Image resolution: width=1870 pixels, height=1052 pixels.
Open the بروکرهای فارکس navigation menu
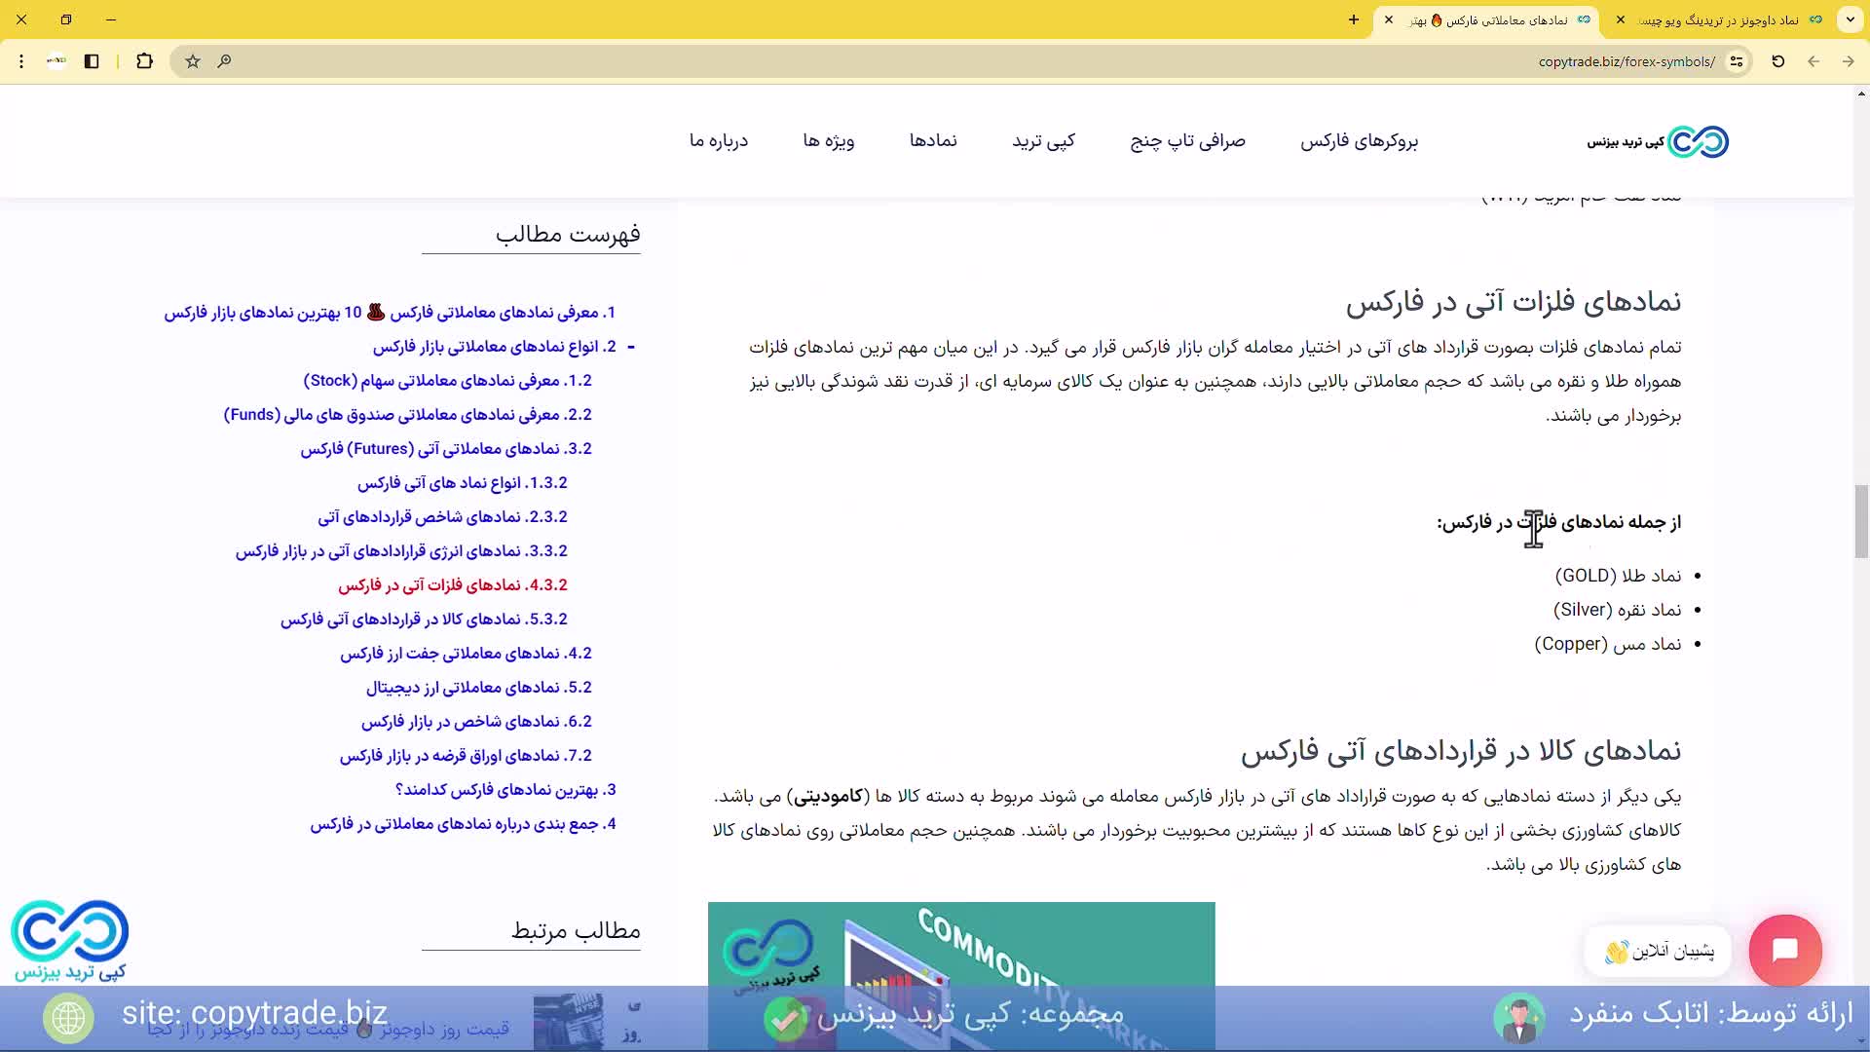[x=1359, y=141]
